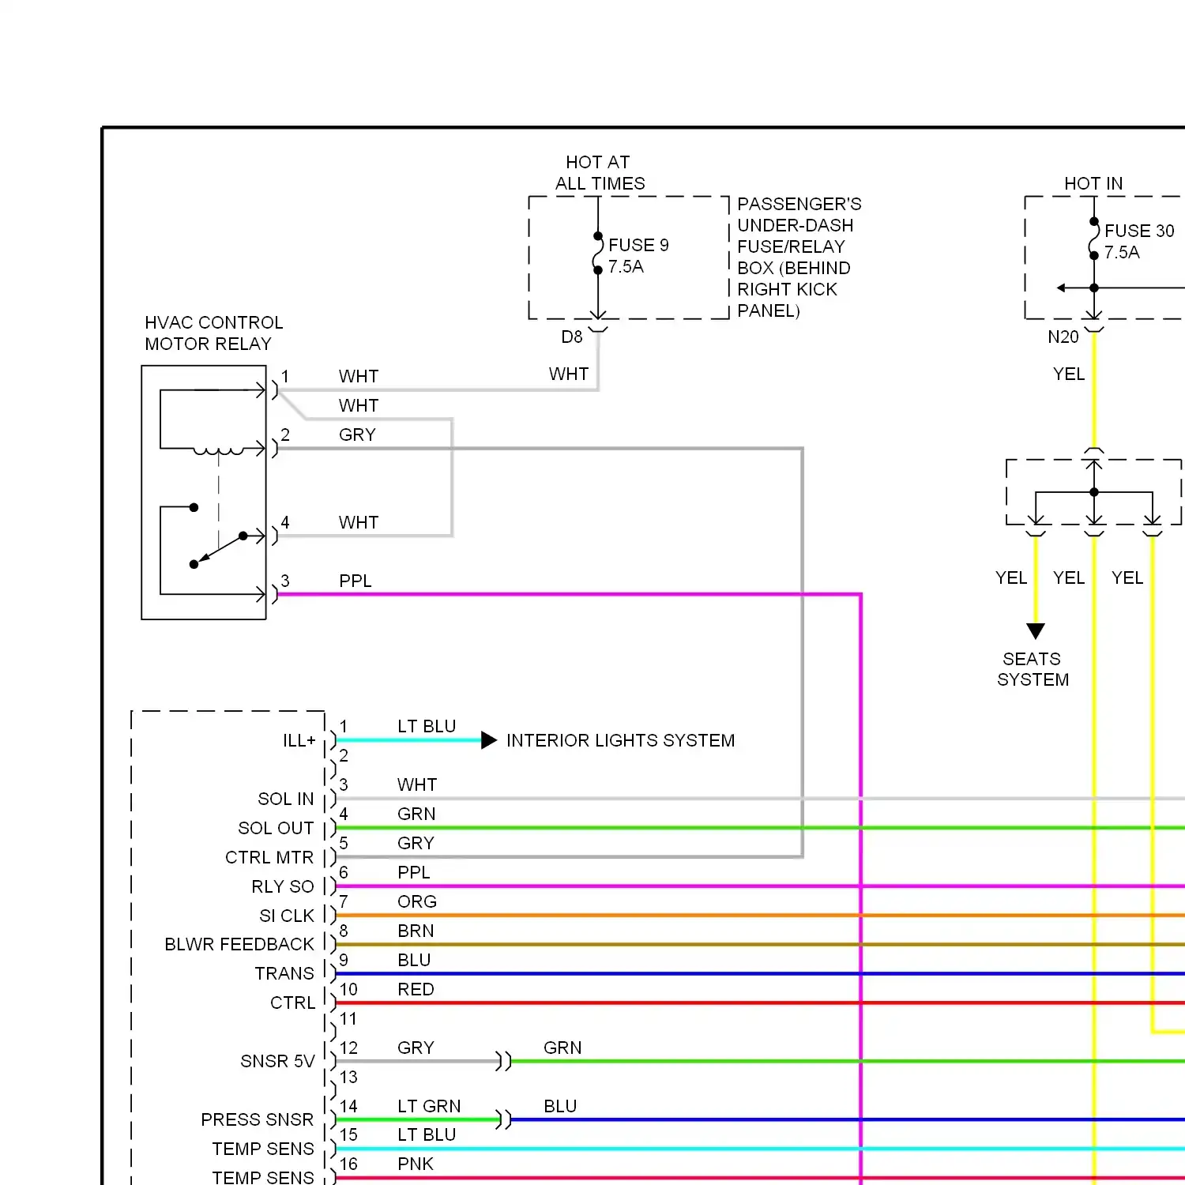
Task: Select the SI CLK pin label
Action: [287, 916]
